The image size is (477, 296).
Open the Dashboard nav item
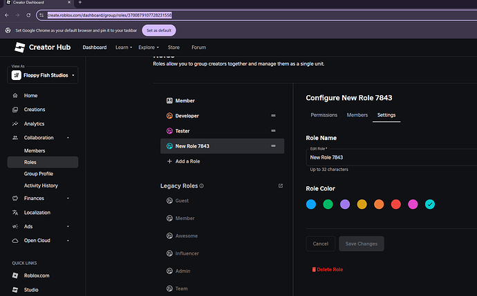tap(95, 48)
